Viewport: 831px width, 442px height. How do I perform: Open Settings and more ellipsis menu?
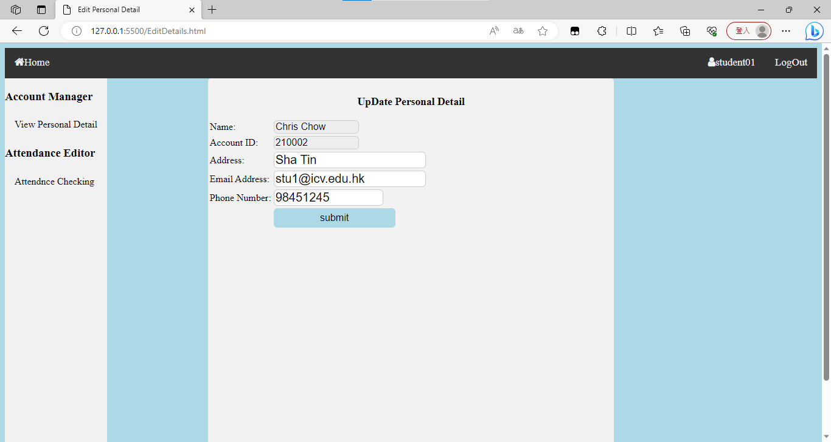coord(786,31)
